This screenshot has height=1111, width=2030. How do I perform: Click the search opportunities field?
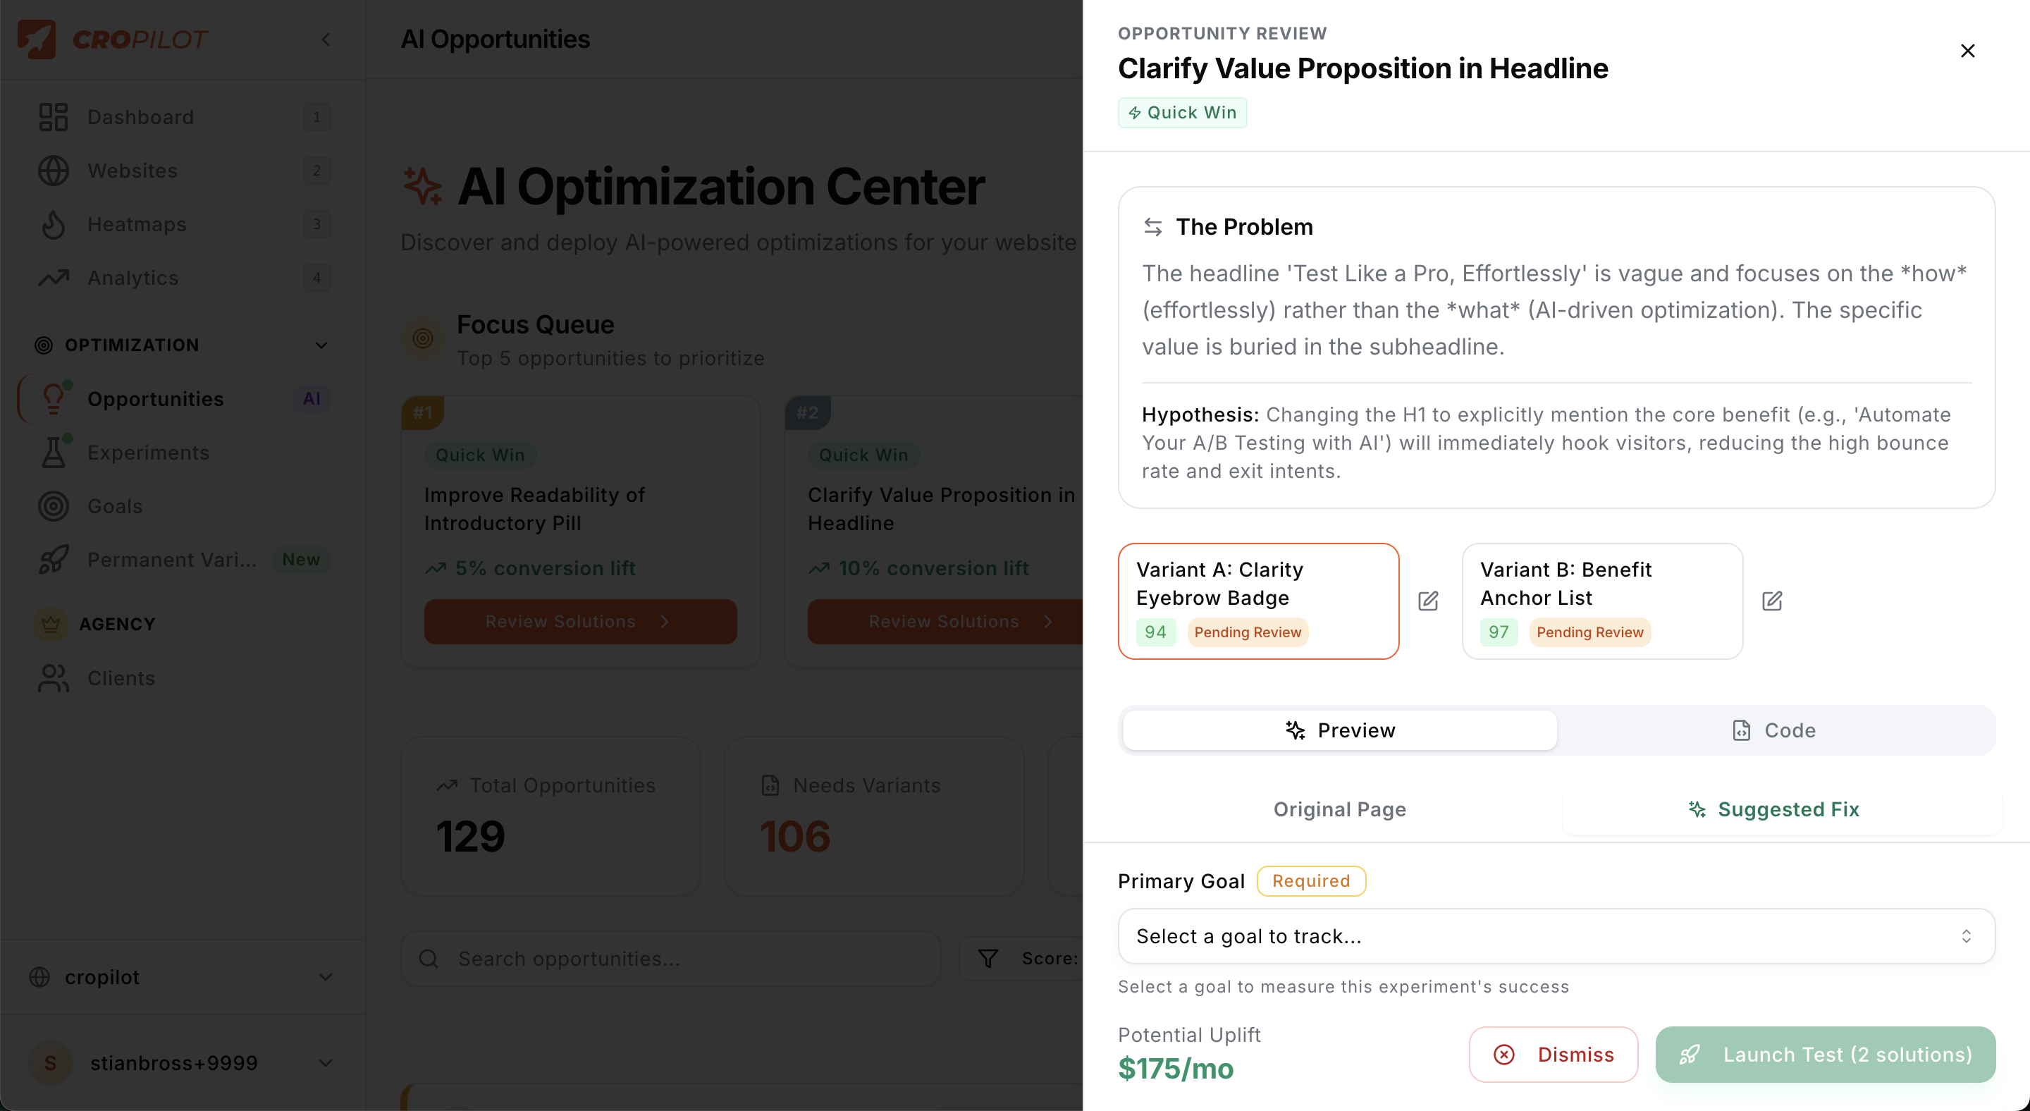(x=670, y=958)
